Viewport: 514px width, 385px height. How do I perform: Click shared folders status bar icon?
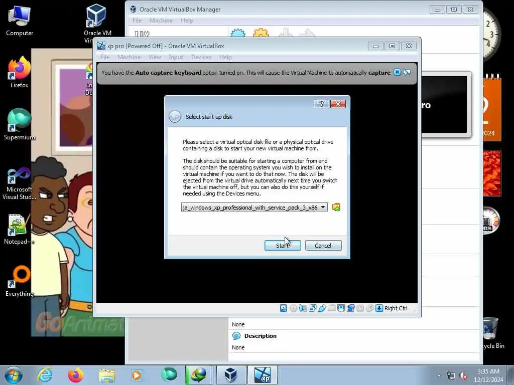(x=331, y=308)
